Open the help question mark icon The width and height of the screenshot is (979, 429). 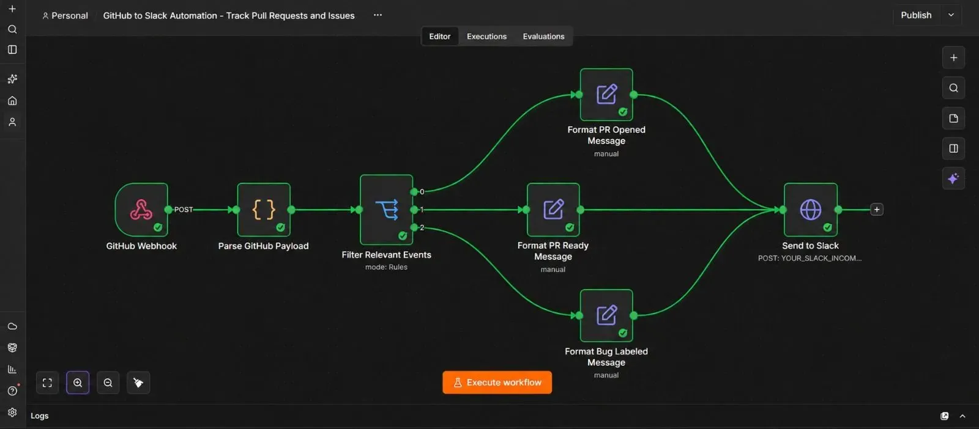(12, 391)
